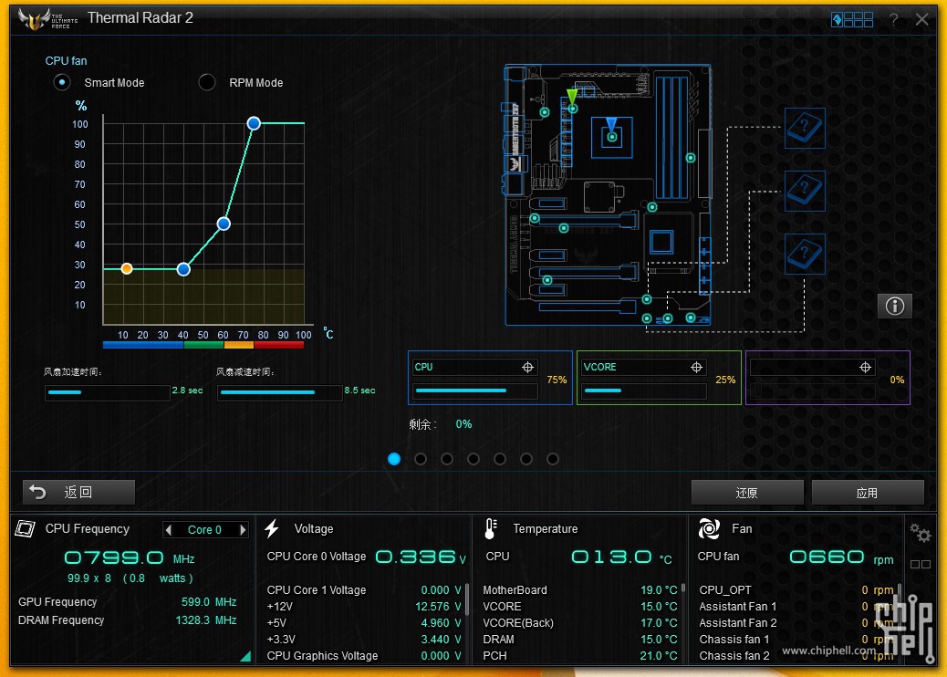Viewport: 947px width, 677px height.
Task: Open the info button
Action: [x=894, y=307]
